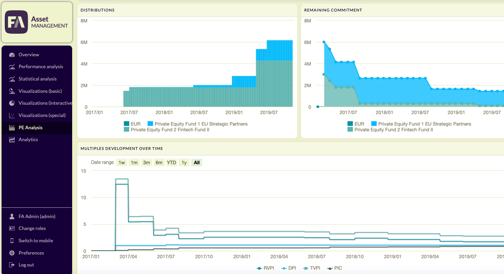Click the Overview gauge icon in sidebar
The width and height of the screenshot is (504, 274).
point(12,55)
